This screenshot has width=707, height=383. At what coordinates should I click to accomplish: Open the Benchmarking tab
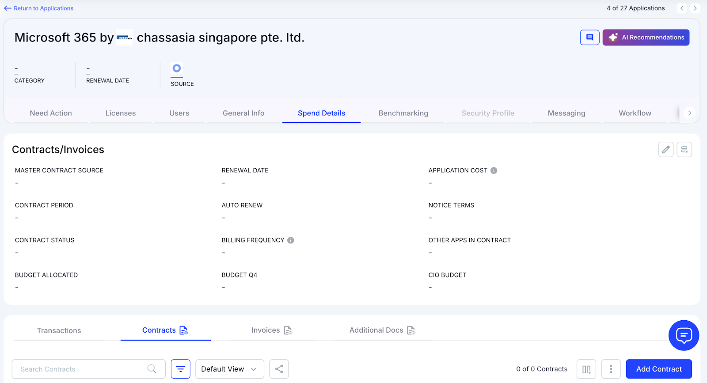pos(403,113)
